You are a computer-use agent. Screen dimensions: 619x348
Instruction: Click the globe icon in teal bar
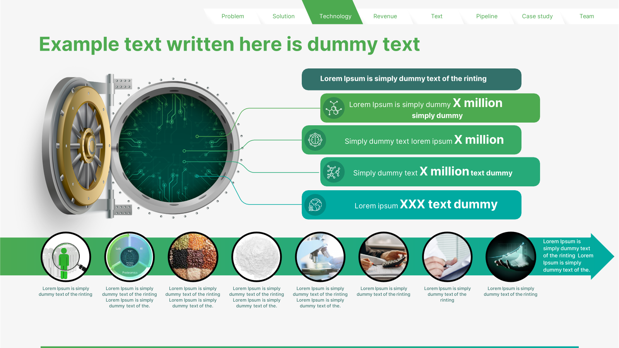point(315,205)
